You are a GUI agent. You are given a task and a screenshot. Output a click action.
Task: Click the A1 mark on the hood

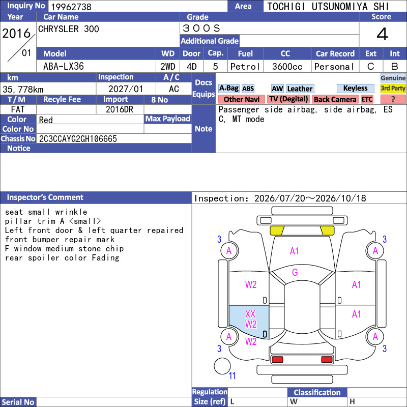point(295,251)
